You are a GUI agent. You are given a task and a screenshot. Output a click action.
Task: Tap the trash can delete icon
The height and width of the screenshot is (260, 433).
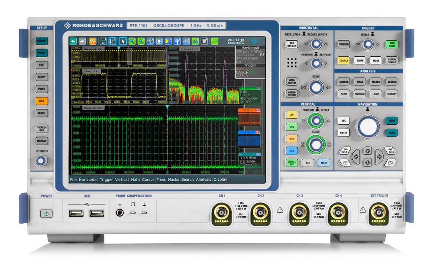[x=204, y=42]
